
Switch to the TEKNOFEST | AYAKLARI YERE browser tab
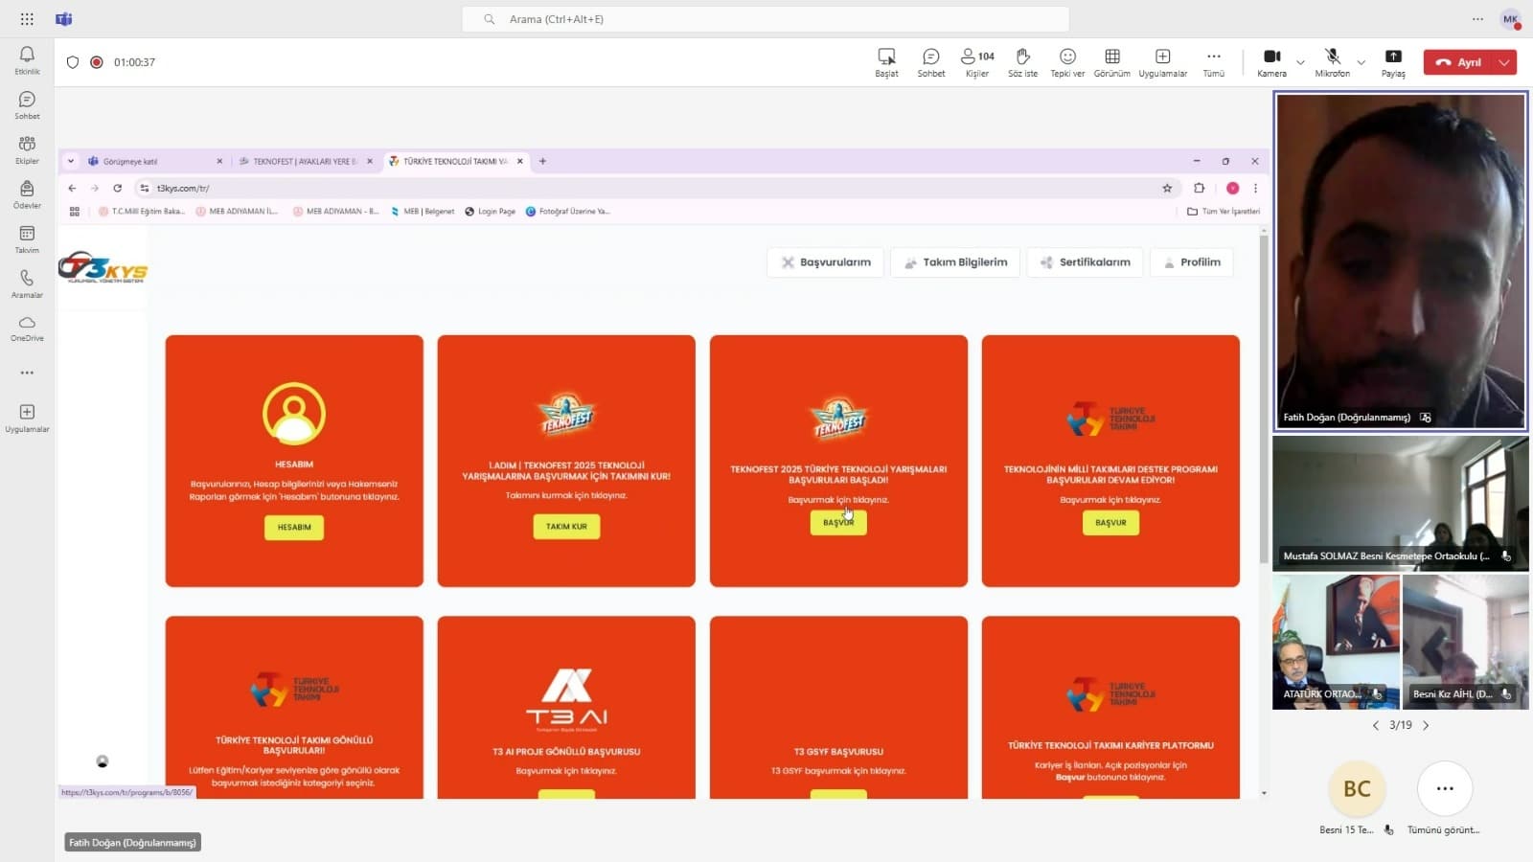[305, 162]
